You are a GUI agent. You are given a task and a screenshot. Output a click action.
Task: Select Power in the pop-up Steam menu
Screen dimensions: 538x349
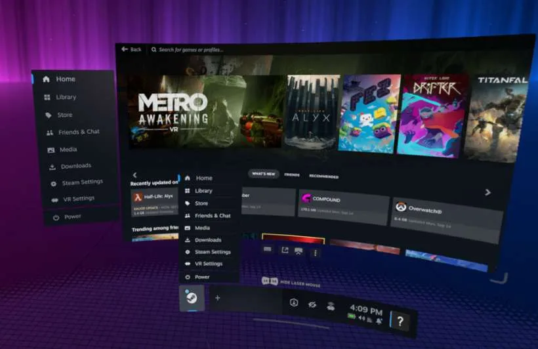coord(209,277)
